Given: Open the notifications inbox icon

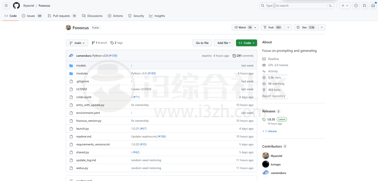Looking at the screenshot, I should click(x=373, y=6).
